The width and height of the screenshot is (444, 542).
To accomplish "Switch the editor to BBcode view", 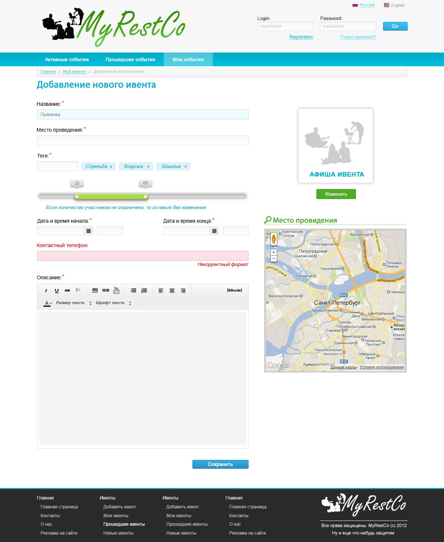I will point(235,290).
